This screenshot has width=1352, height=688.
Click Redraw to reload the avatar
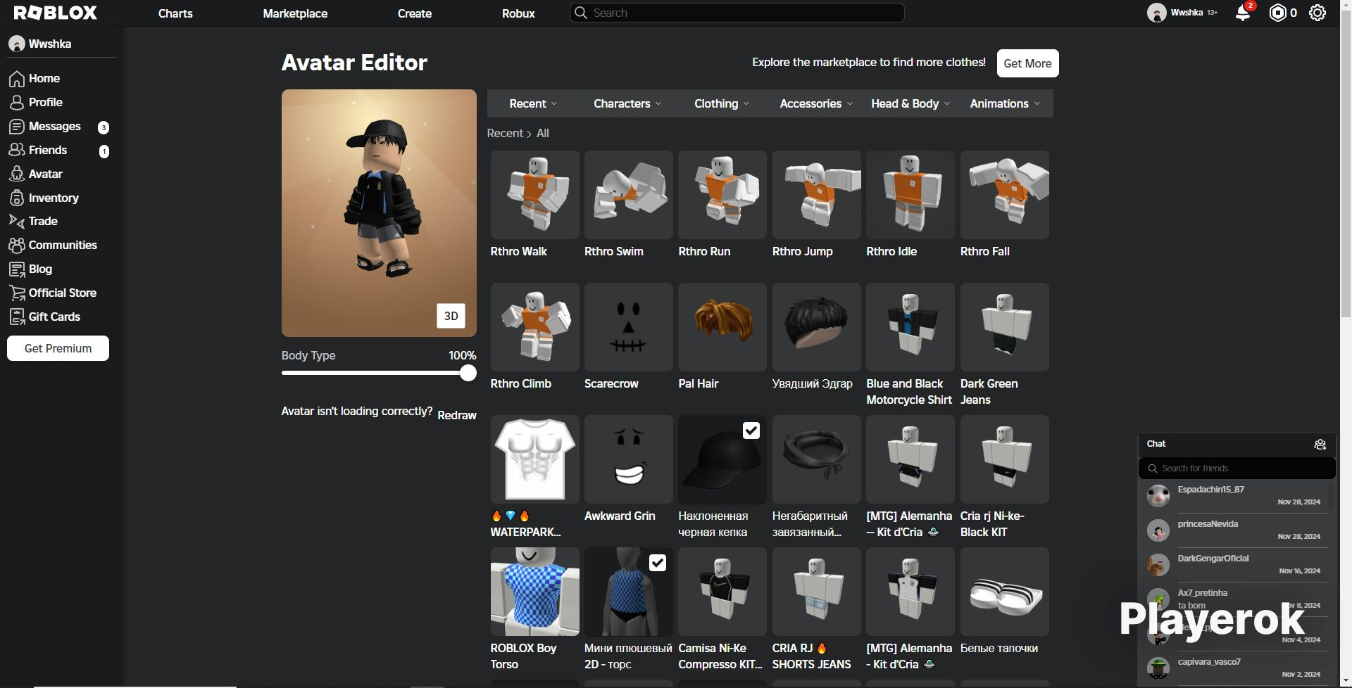457,415
